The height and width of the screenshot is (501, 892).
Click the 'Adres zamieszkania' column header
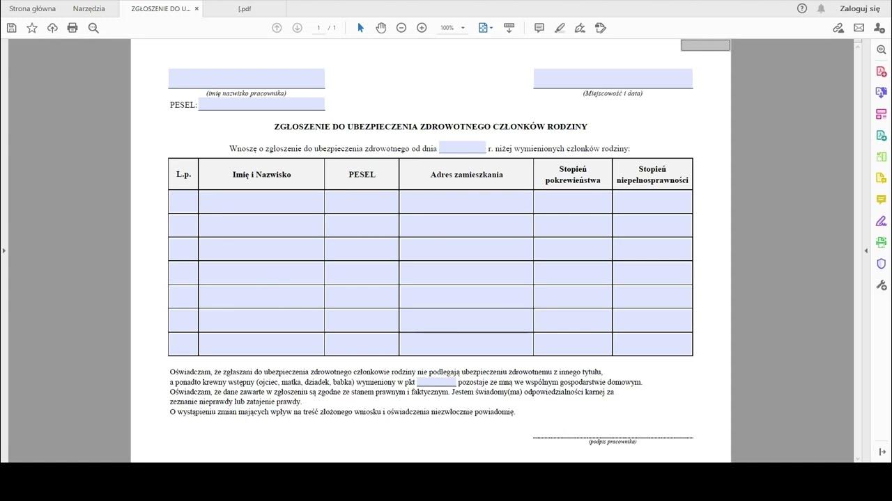point(466,175)
